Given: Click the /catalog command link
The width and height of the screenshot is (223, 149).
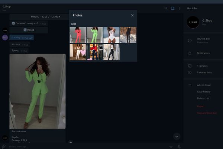Looking at the screenshot, I should [x=16, y=38].
